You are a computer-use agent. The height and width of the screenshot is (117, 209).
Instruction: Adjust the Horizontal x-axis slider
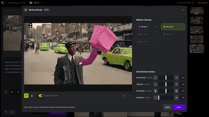tap(166, 78)
